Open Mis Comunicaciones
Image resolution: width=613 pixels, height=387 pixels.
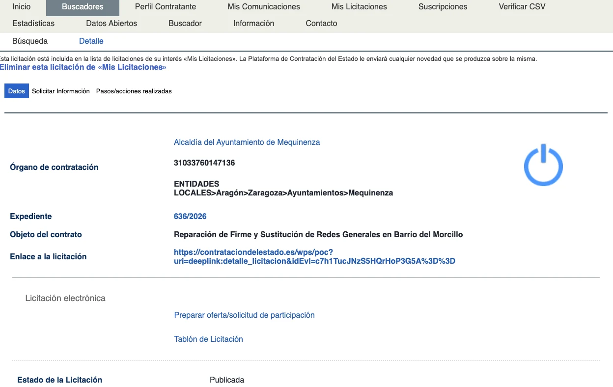(264, 7)
